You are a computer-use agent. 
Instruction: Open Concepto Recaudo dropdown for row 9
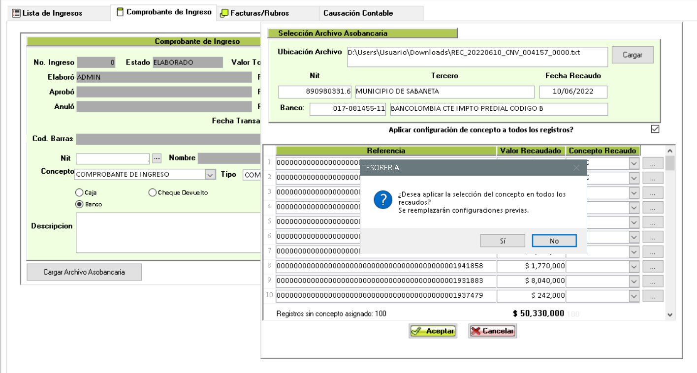click(634, 281)
